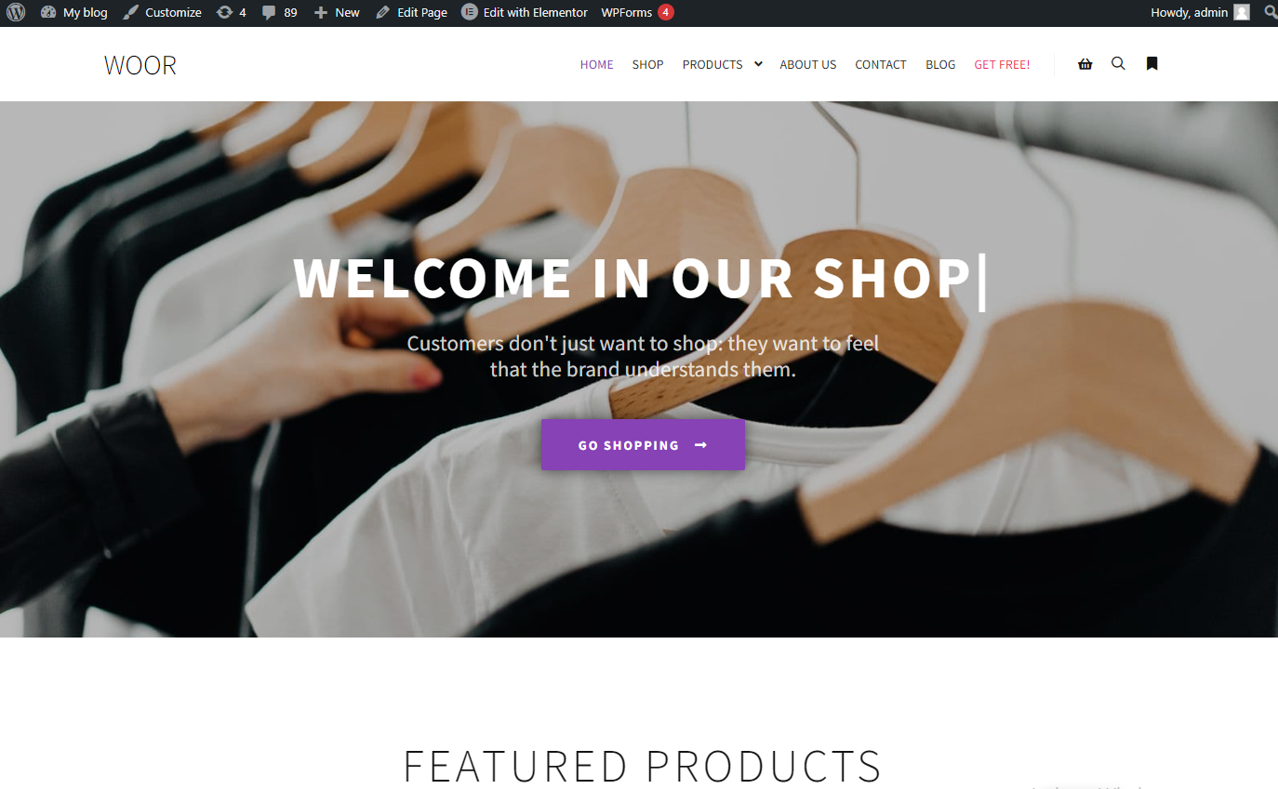Click the WordPress logo icon in admin bar
This screenshot has height=789, width=1278.
click(x=16, y=13)
